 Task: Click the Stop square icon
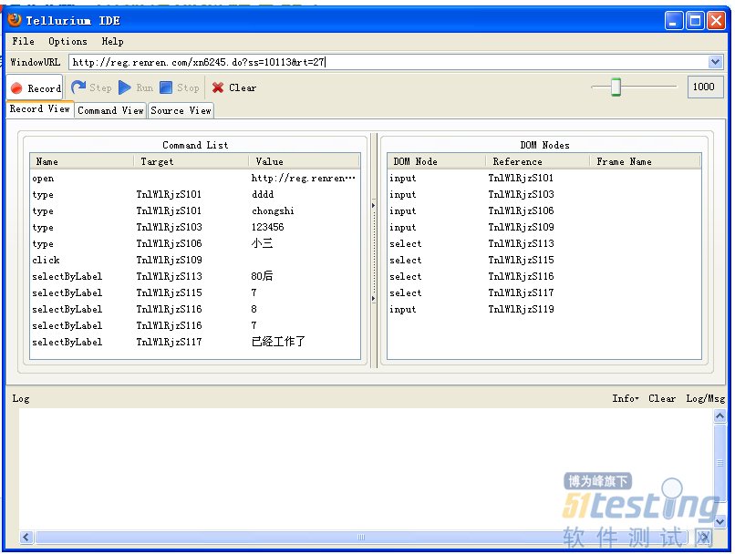(x=166, y=87)
